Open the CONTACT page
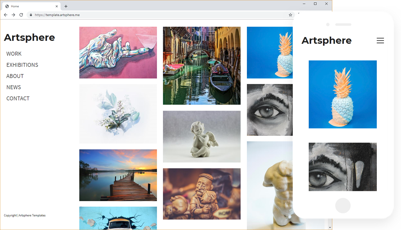The image size is (401, 230). (18, 98)
